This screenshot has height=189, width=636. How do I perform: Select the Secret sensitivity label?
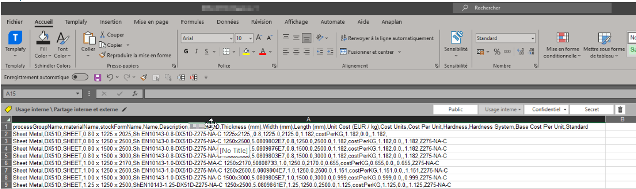592,109
